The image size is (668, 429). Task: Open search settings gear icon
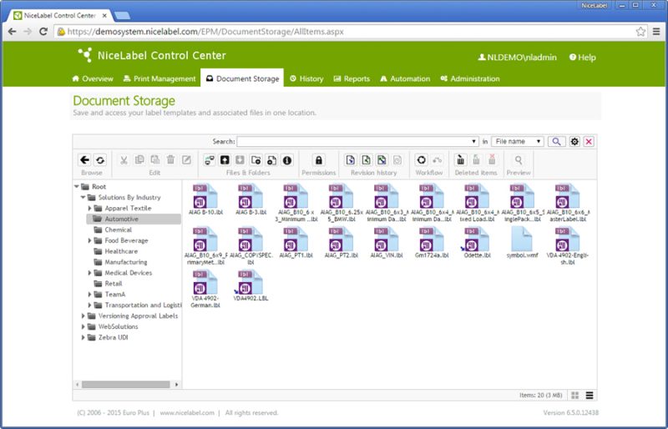[574, 141]
